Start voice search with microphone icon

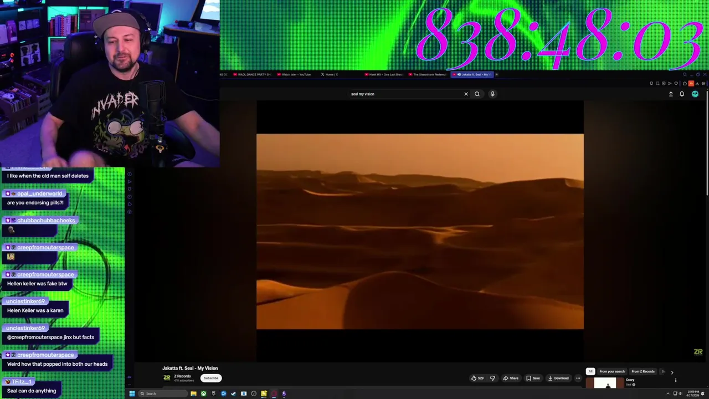[x=492, y=94]
